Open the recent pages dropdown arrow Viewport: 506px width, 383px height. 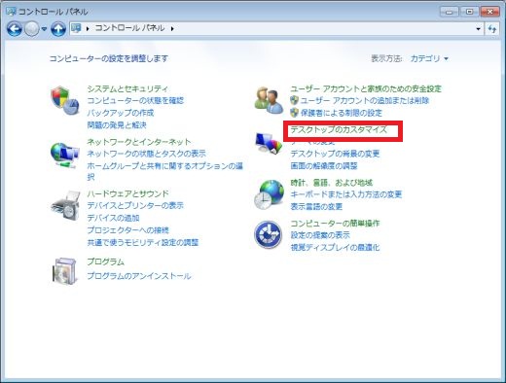coord(45,29)
